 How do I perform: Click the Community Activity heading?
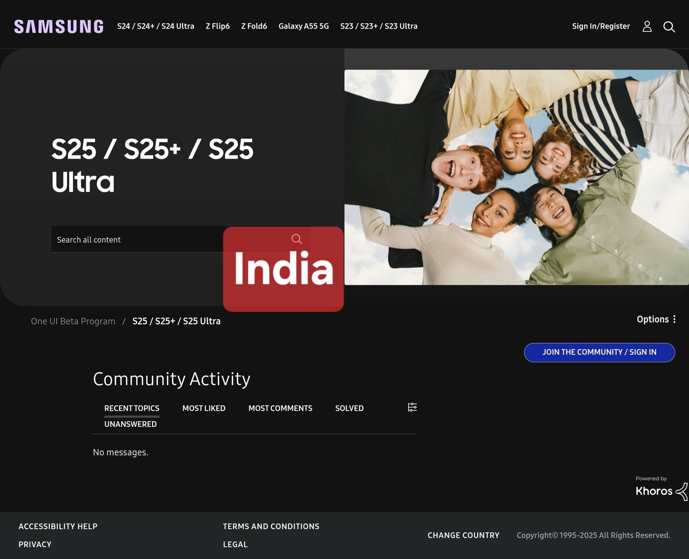[172, 379]
